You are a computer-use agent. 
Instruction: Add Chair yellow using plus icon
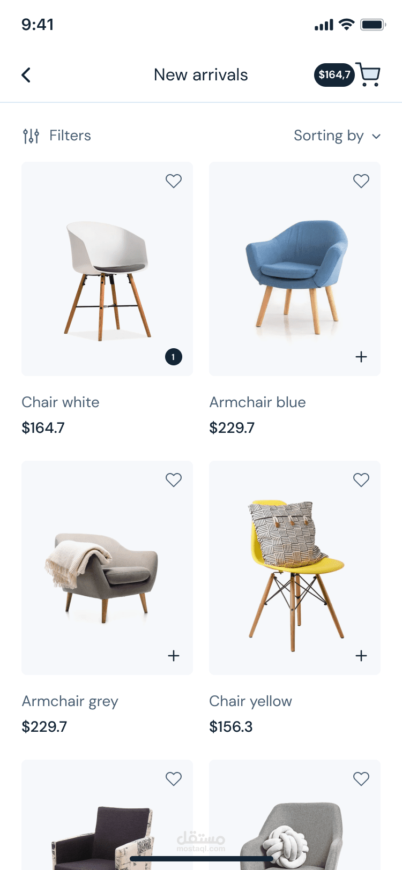tap(361, 656)
